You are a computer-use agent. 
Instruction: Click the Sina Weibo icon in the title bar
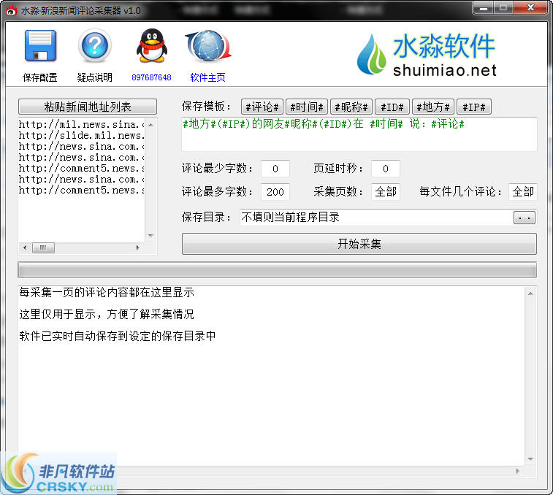click(x=12, y=11)
